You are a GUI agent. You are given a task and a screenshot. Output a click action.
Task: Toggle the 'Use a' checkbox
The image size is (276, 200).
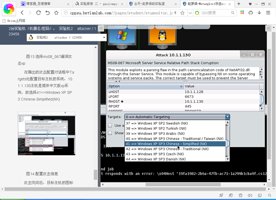click(x=110, y=125)
